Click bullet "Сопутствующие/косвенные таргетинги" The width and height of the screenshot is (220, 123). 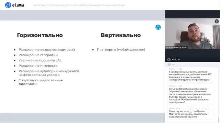tap(41, 82)
